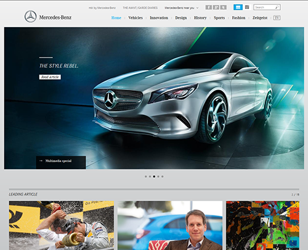
Task: Open the champagne celebration racing article thumbnail
Action: pos(62,225)
